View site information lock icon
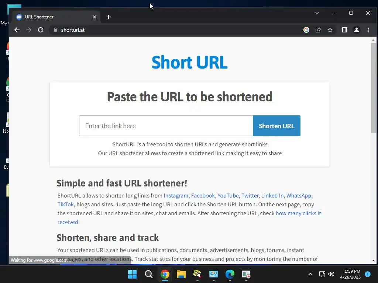The image size is (378, 283). (55, 30)
